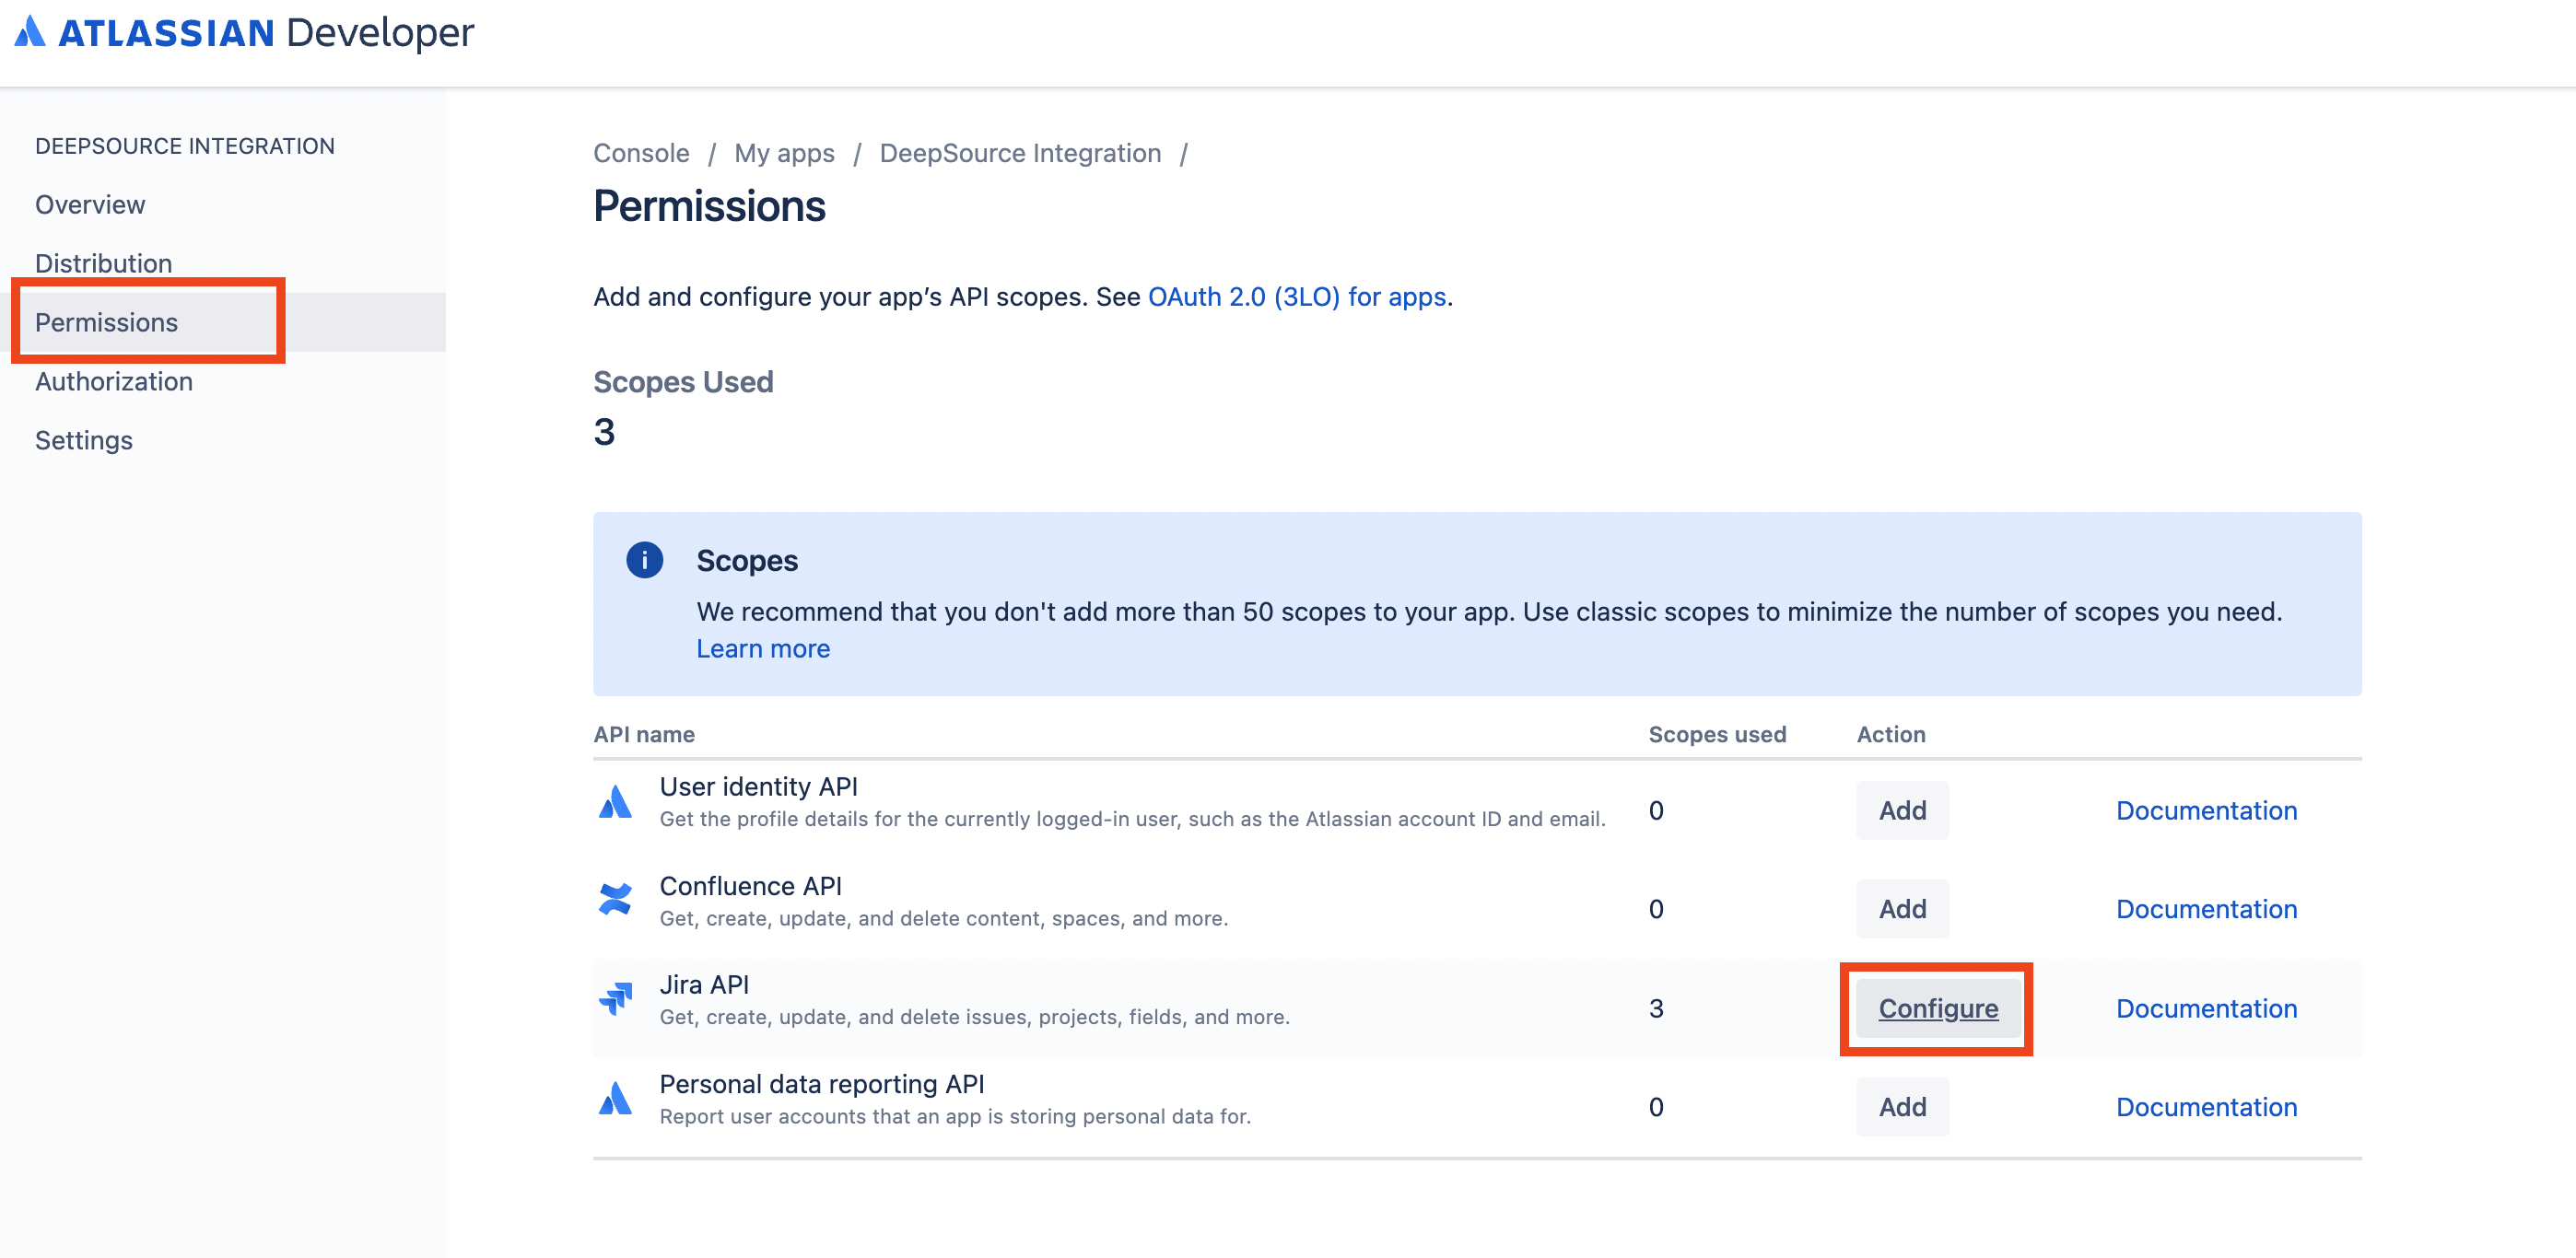Open the Settings section
Screen dimensions: 2576x1258
tap(83, 439)
